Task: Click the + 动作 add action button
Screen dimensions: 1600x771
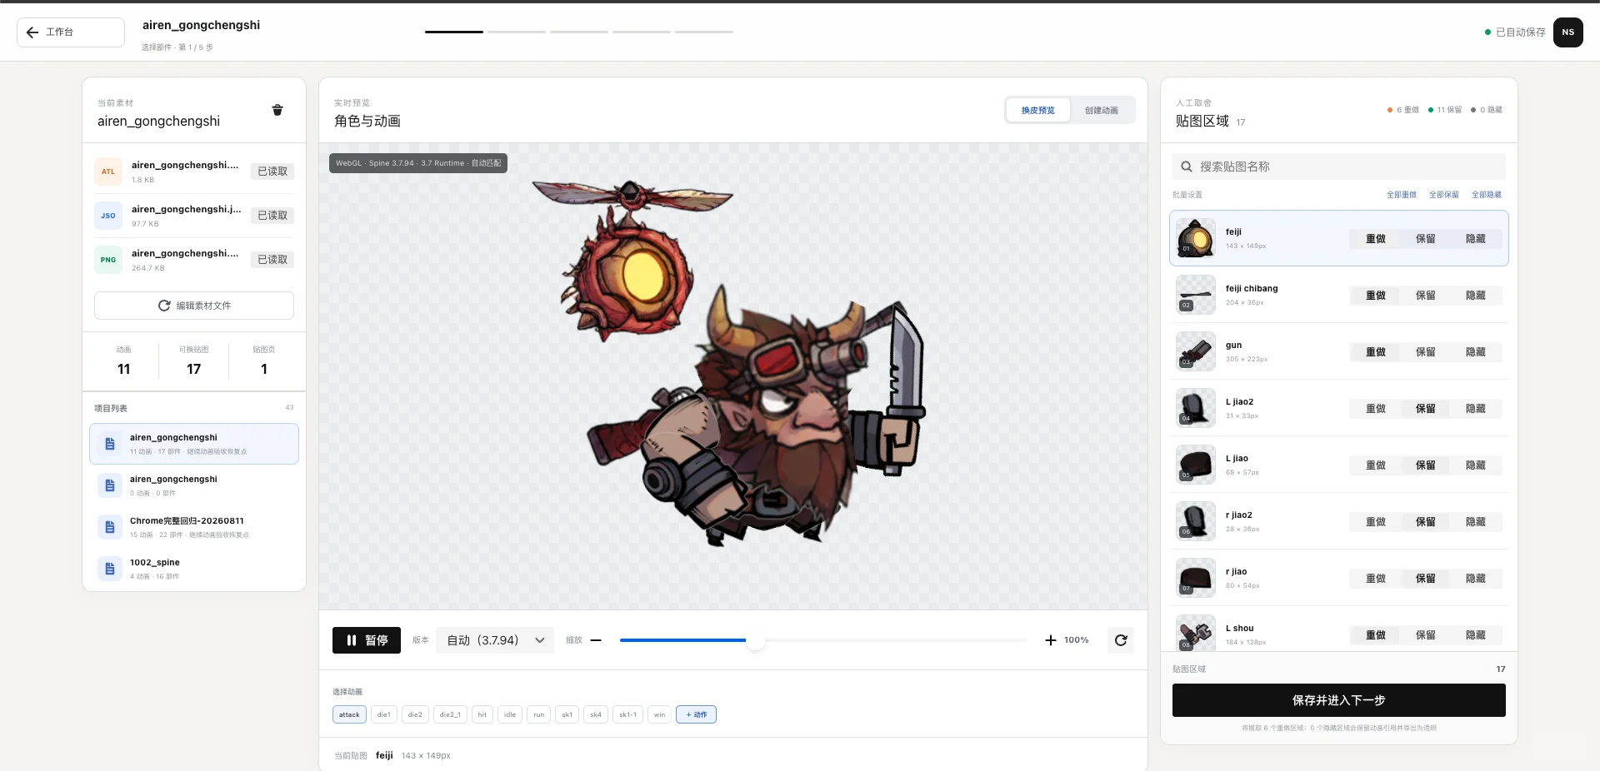Action: (x=696, y=714)
